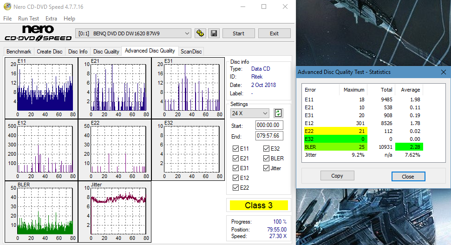This screenshot has width=451, height=245.
Task: Click the Start time input field
Action: (269, 125)
